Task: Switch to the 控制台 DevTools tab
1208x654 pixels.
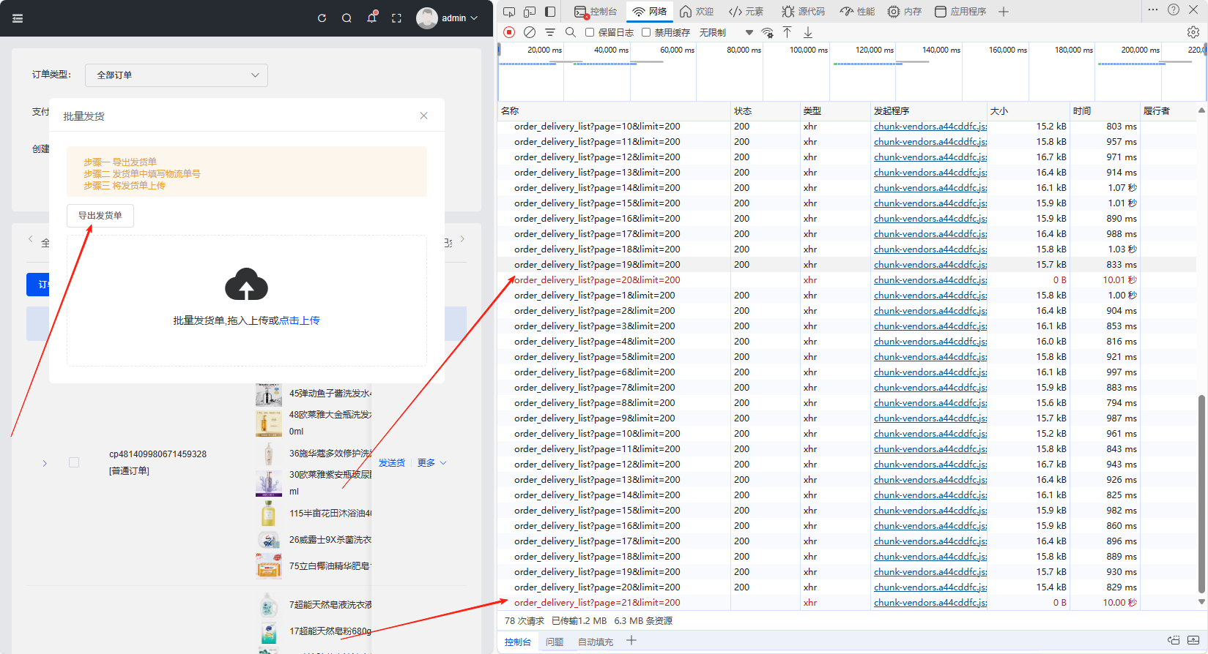Action: [x=596, y=12]
